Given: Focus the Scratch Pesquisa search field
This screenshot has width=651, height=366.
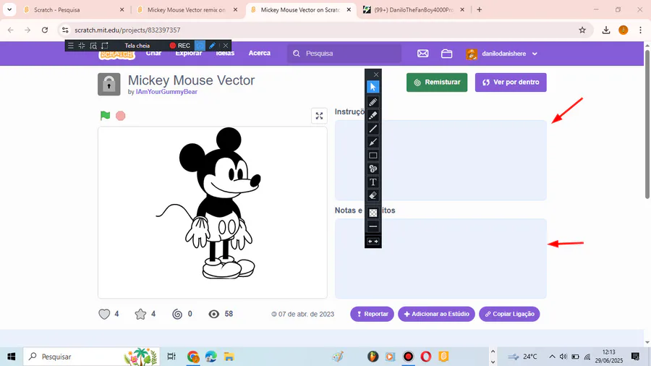Looking at the screenshot, I should (344, 53).
